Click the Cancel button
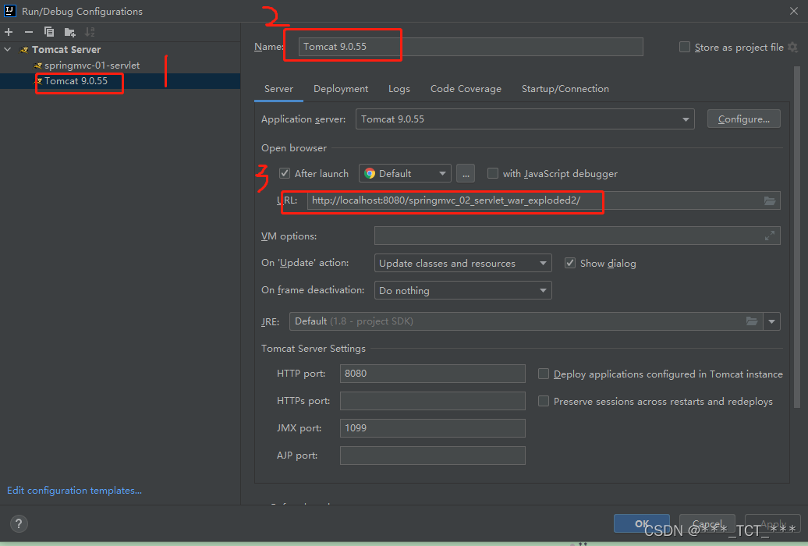The height and width of the screenshot is (546, 808). pos(707,523)
